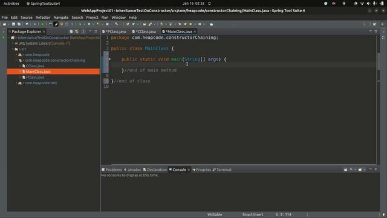Switch to the CClass.java editor tab

coord(145,31)
